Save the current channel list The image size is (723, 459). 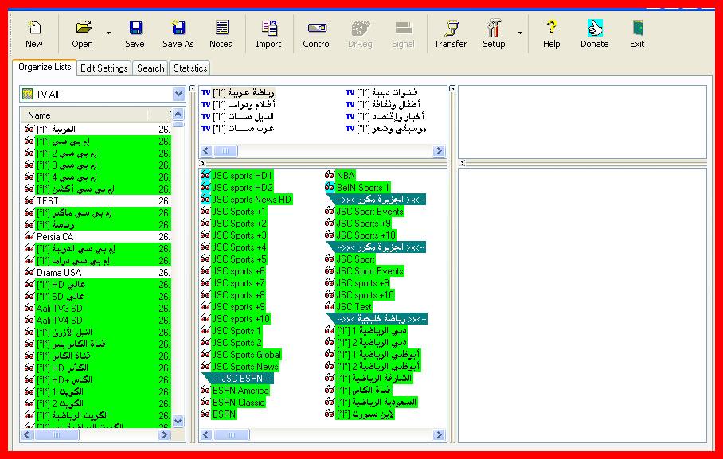click(x=135, y=34)
